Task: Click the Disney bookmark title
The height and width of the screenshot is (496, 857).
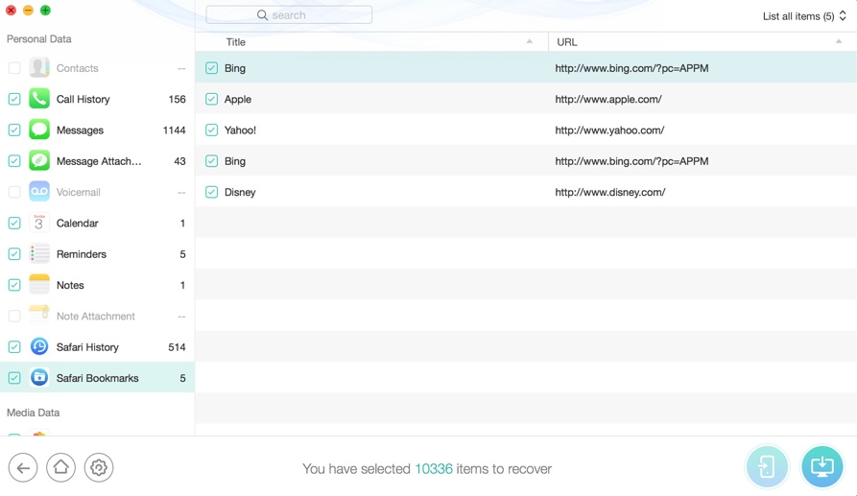Action: [x=240, y=192]
